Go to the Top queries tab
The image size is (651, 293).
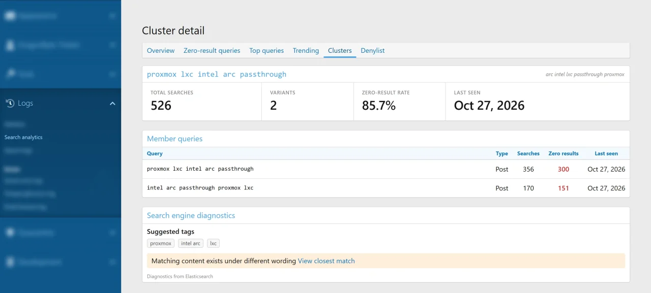[x=267, y=50]
